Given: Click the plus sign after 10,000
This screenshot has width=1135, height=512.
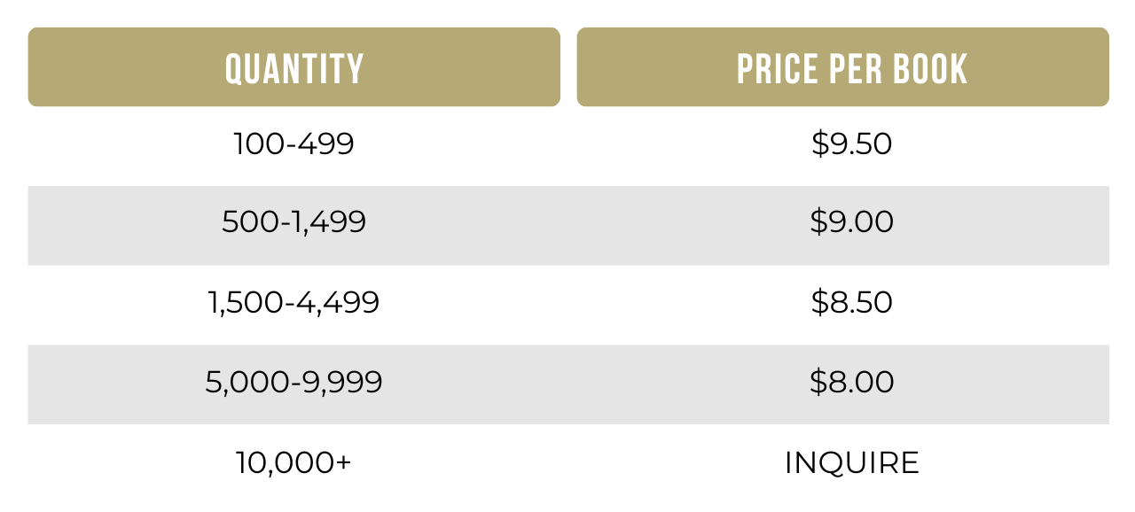Looking at the screenshot, I should coord(343,462).
